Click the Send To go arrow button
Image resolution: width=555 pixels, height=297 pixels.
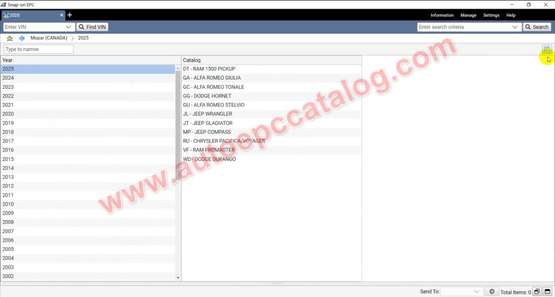pos(491,291)
